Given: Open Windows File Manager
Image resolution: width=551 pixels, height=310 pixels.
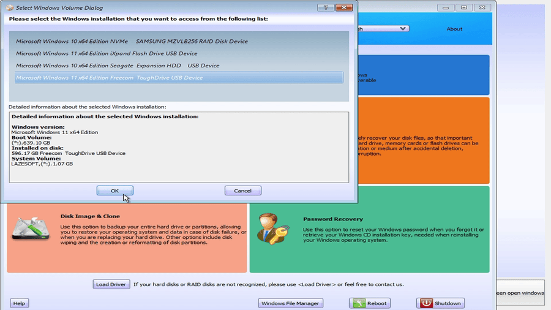Looking at the screenshot, I should [x=290, y=303].
